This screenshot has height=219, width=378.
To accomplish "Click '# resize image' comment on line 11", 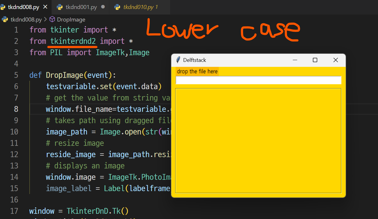I will [x=75, y=143].
